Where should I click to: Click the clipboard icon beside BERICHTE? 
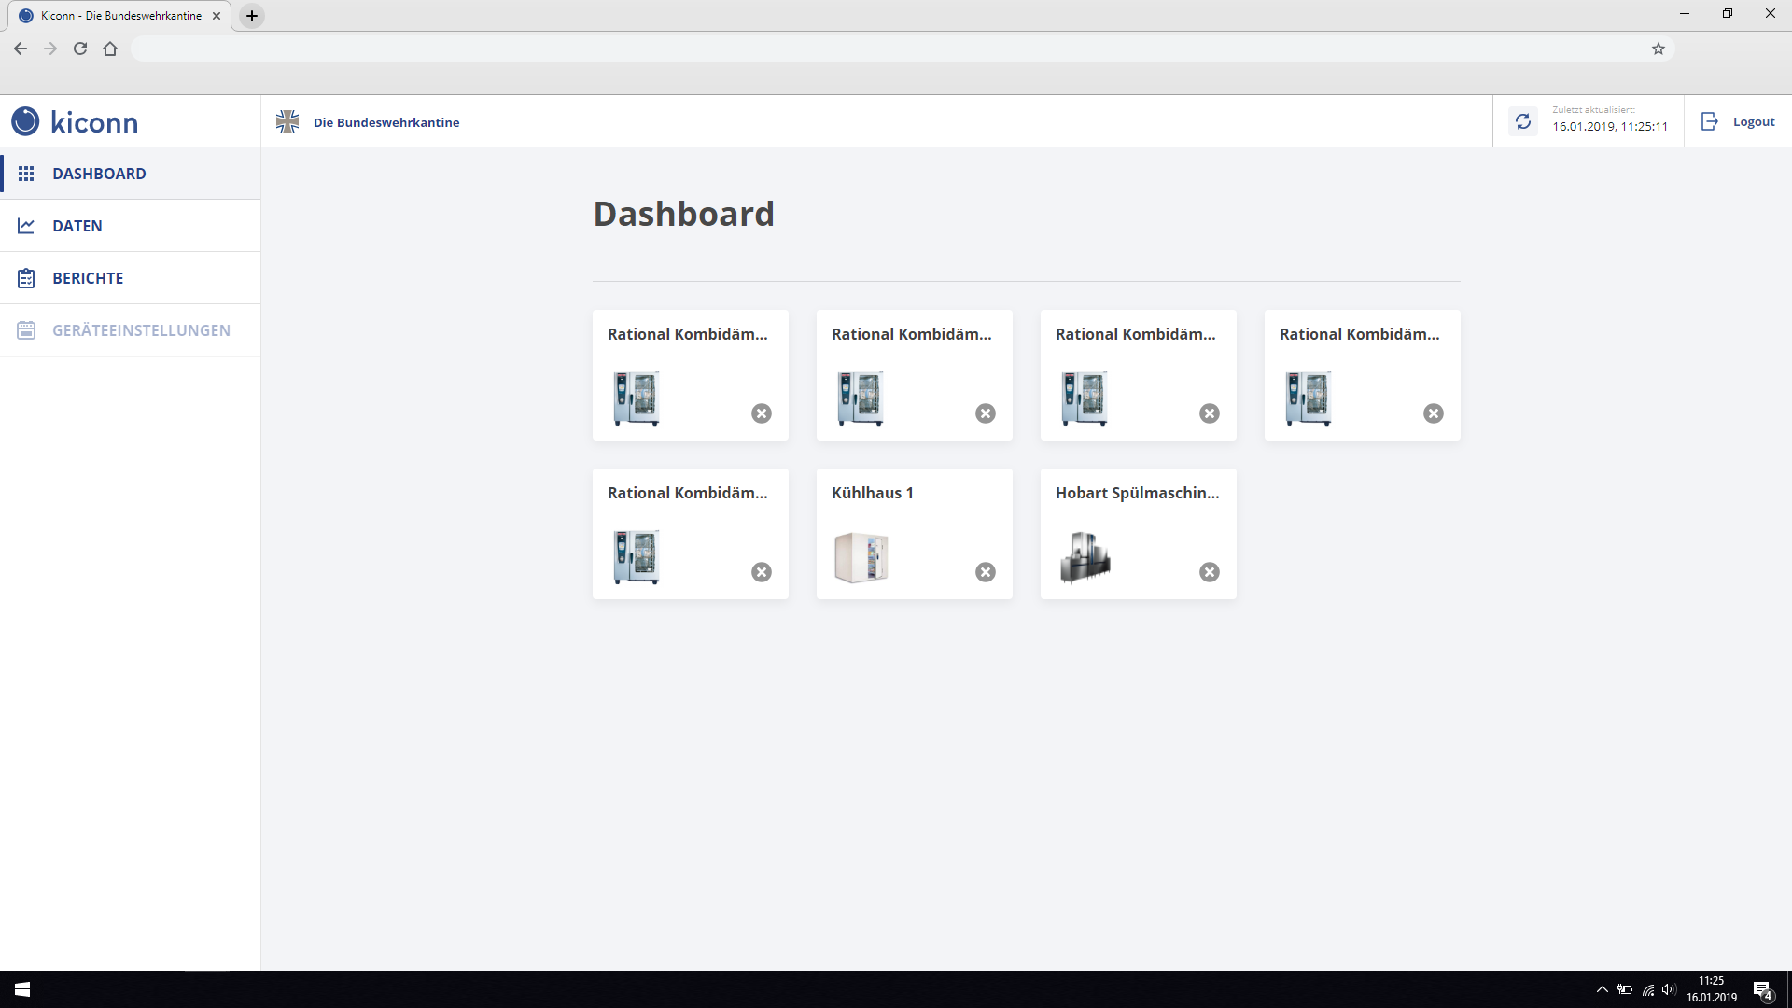pyautogui.click(x=26, y=278)
